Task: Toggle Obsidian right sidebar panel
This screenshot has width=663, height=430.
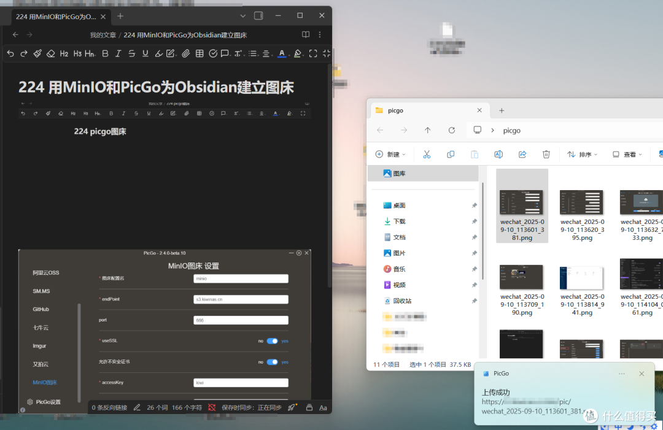Action: [258, 15]
